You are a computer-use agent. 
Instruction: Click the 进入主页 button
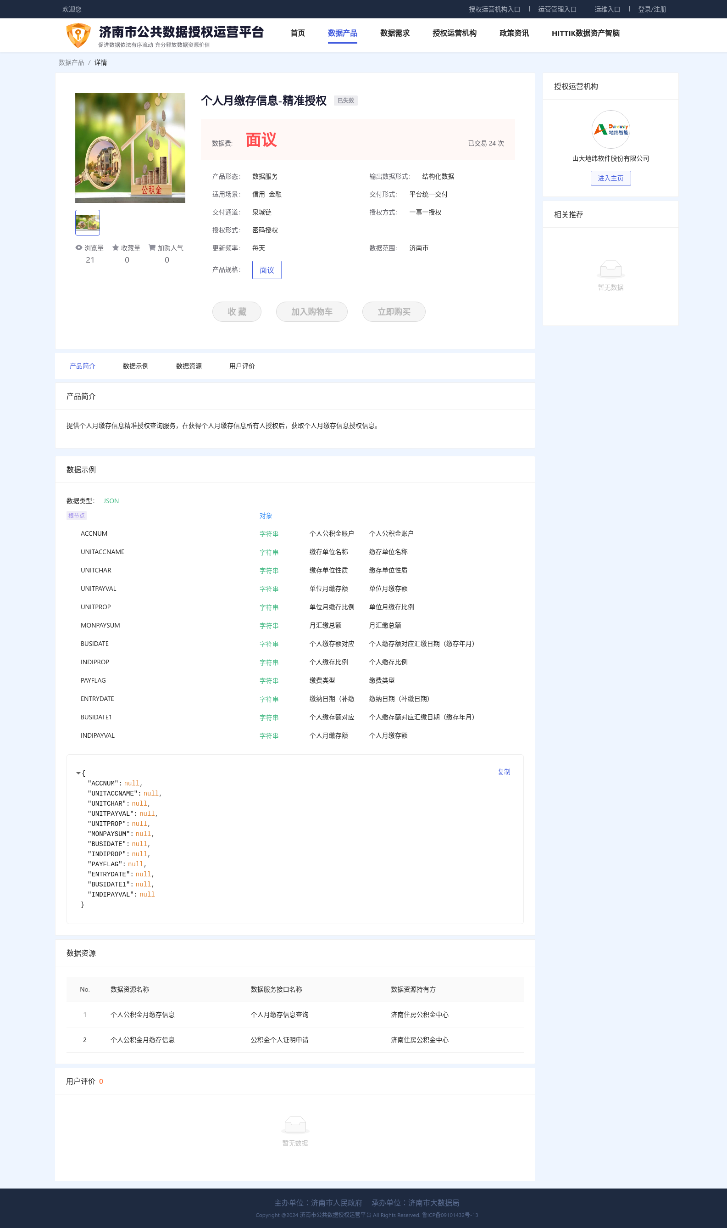coord(610,178)
